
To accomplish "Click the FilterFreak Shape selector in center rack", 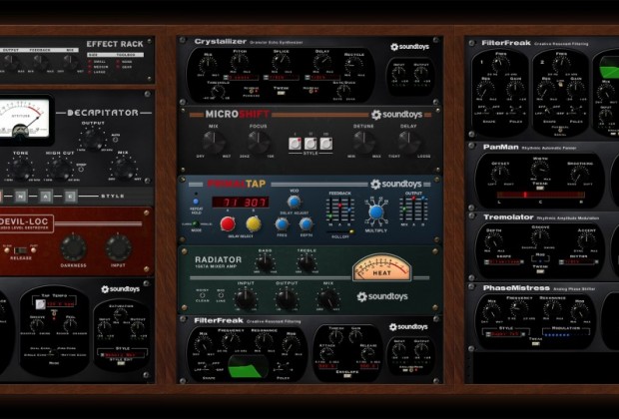I will click(x=209, y=367).
